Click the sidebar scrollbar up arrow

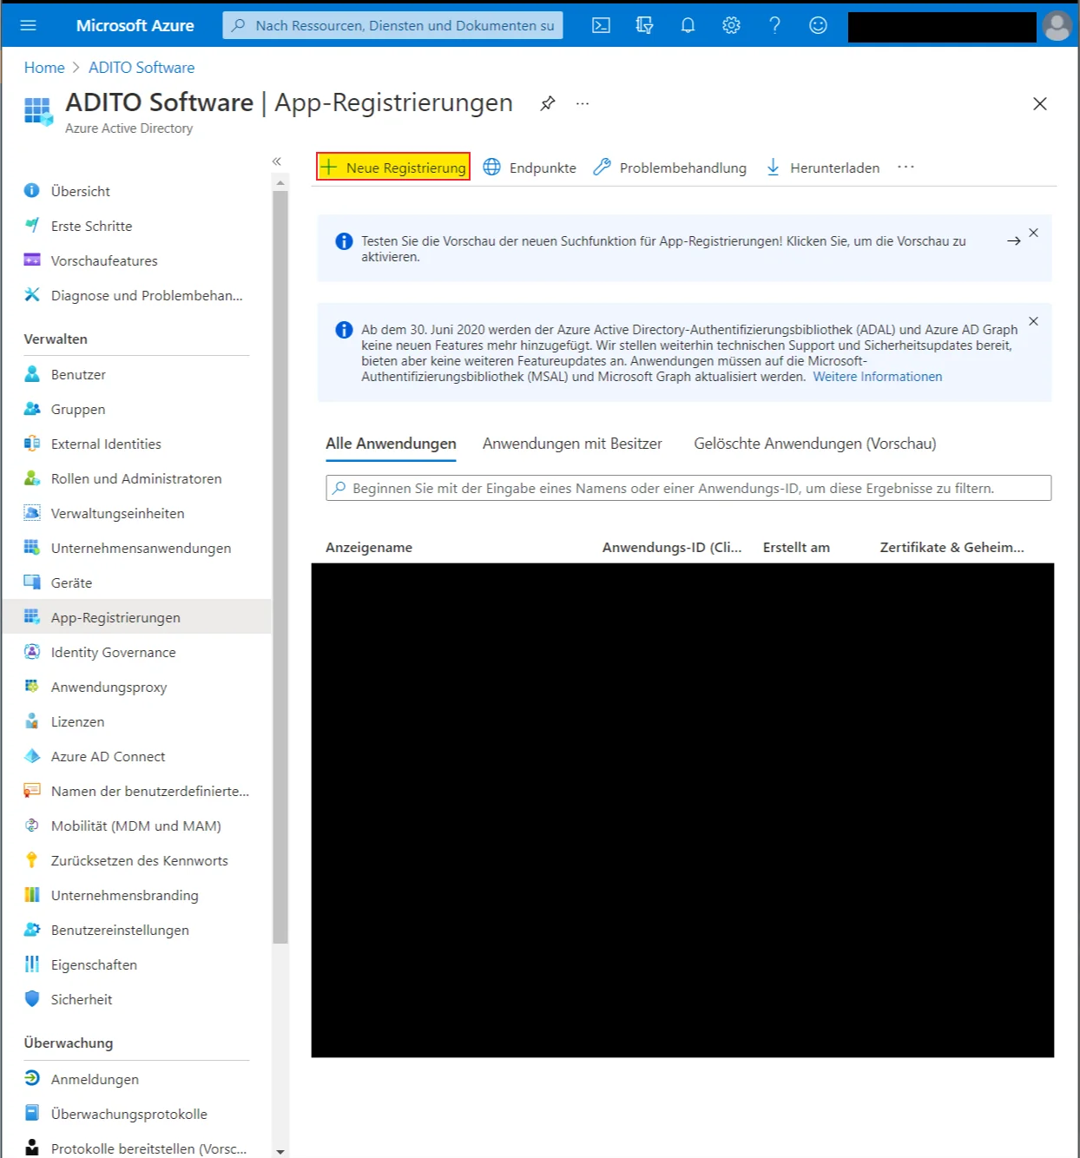(x=280, y=183)
